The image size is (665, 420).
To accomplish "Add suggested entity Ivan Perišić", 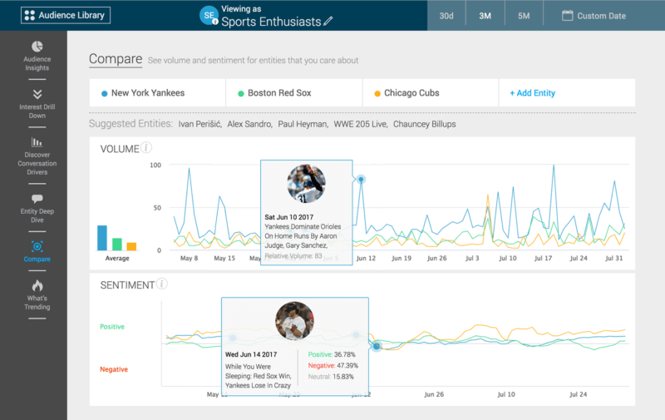I will point(199,124).
